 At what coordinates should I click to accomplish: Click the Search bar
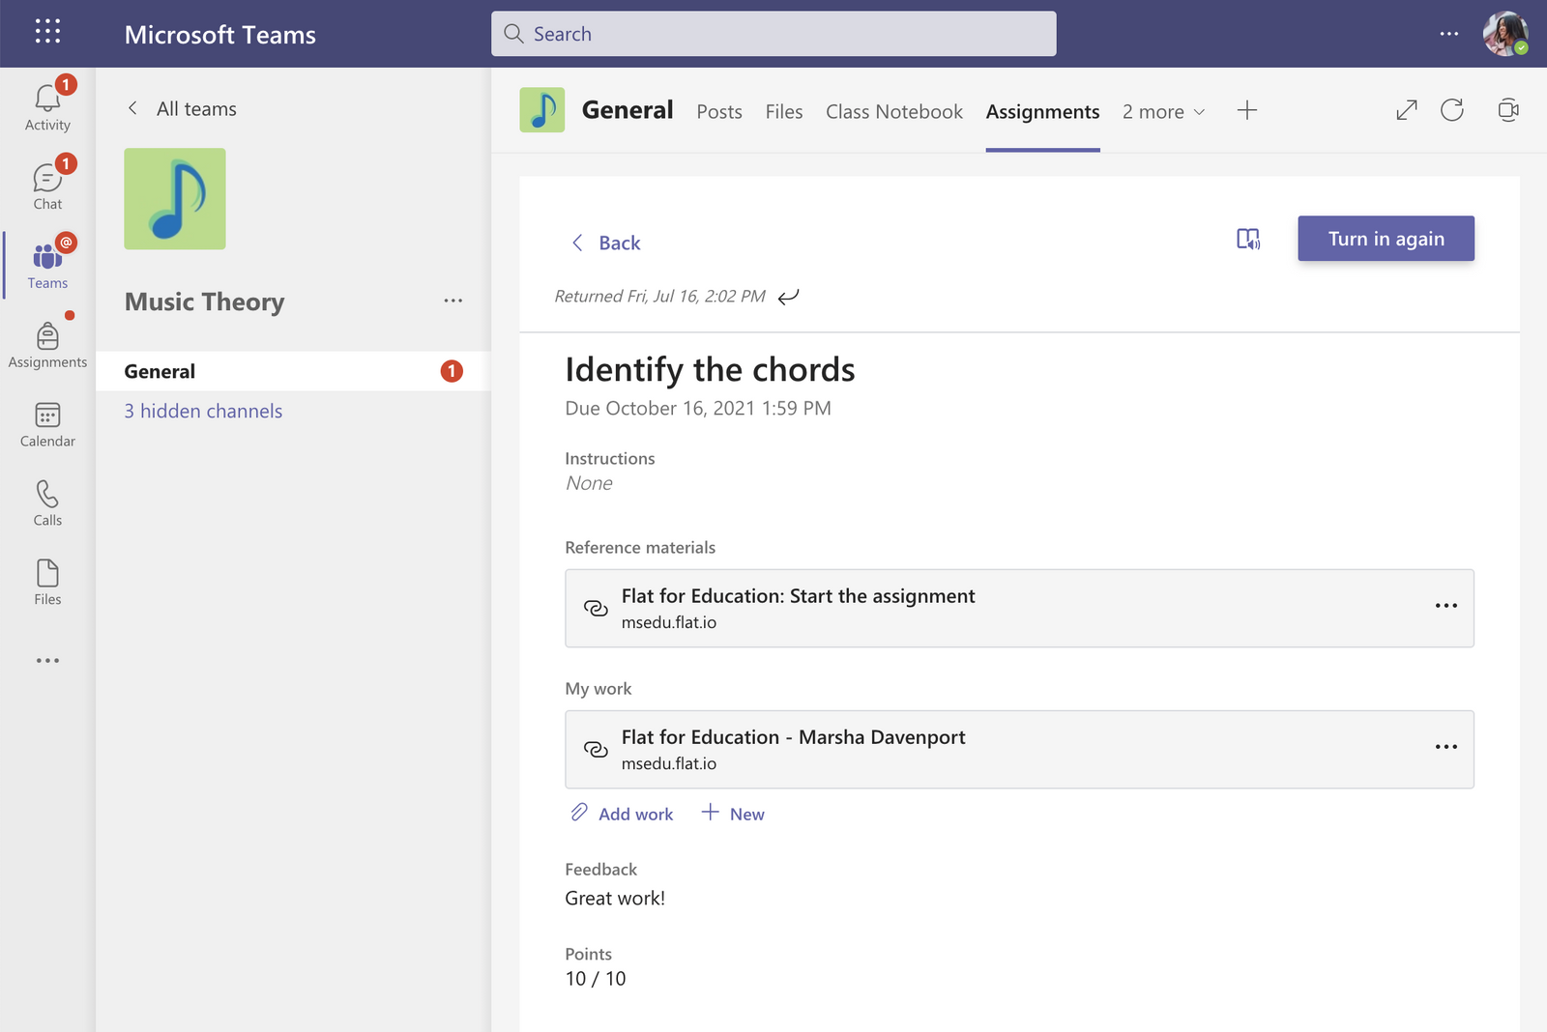[x=773, y=33]
